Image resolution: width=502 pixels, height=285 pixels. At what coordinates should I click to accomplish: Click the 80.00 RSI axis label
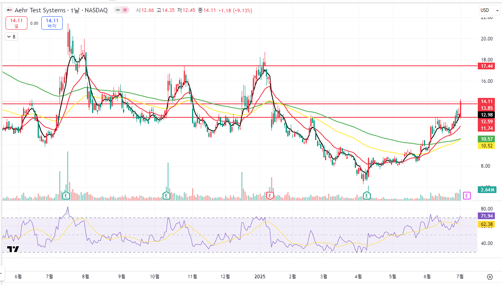(x=487, y=208)
